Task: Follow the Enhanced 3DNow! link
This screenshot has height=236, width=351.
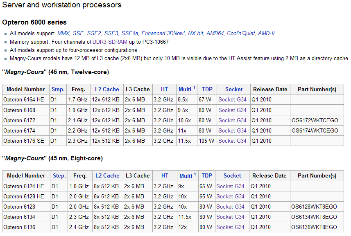Action: point(163,33)
